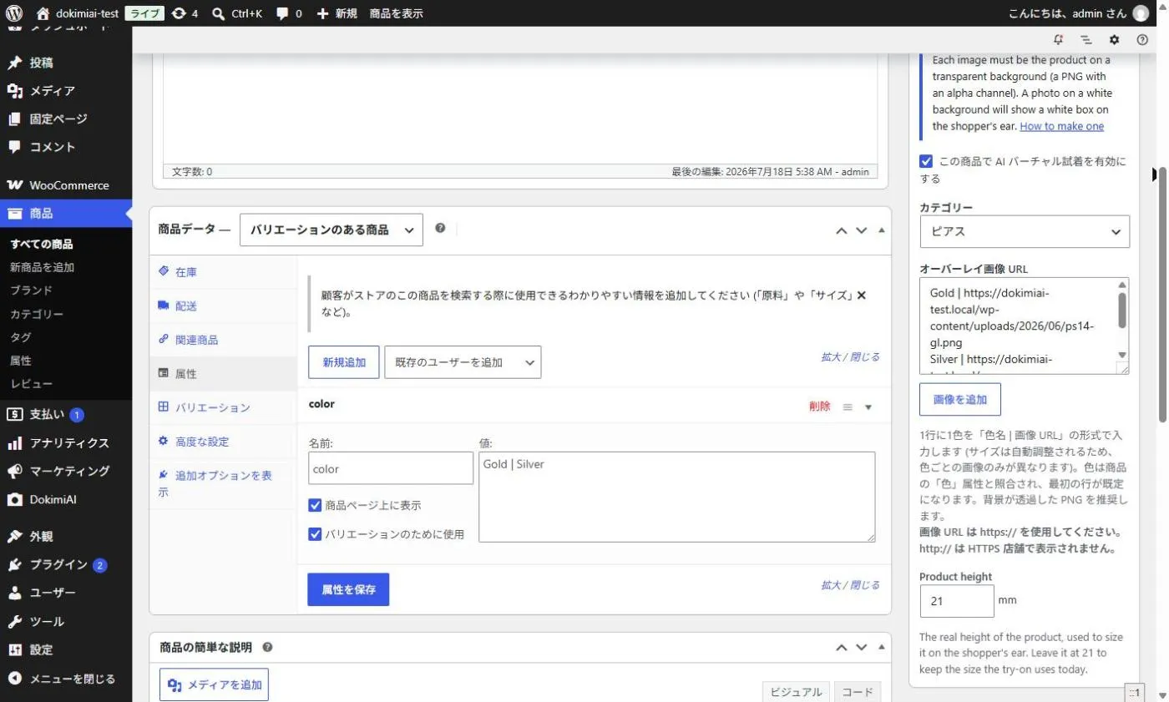Move 商品データ panel down with the down arrow
The height and width of the screenshot is (702, 1169).
click(x=862, y=230)
